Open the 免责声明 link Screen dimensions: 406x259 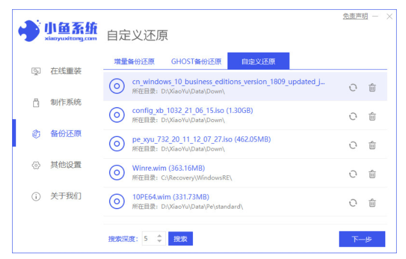click(x=355, y=17)
